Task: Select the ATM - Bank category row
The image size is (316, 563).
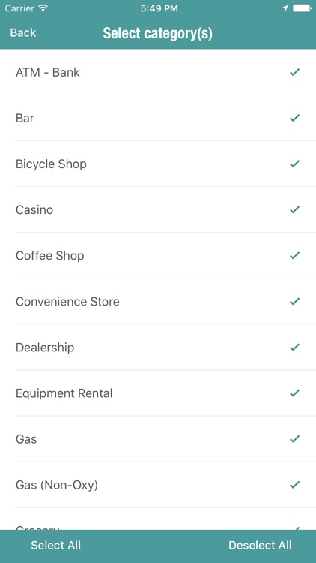Action: click(x=158, y=72)
